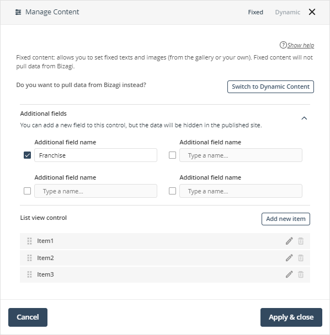
Task: Delete Item1 using its trash icon
Action: 301,241
